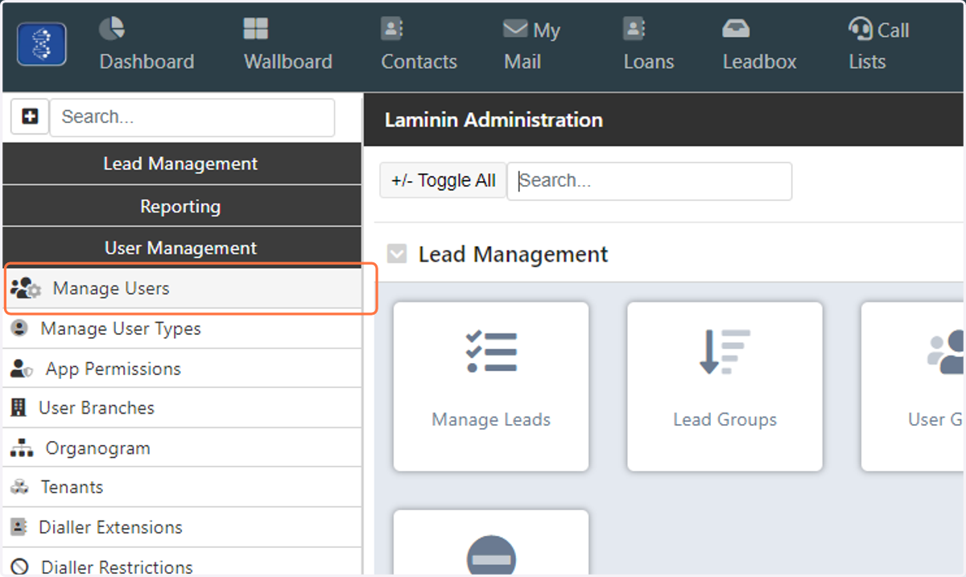966x577 pixels.
Task: Select Organogram in sidebar
Action: pos(182,448)
